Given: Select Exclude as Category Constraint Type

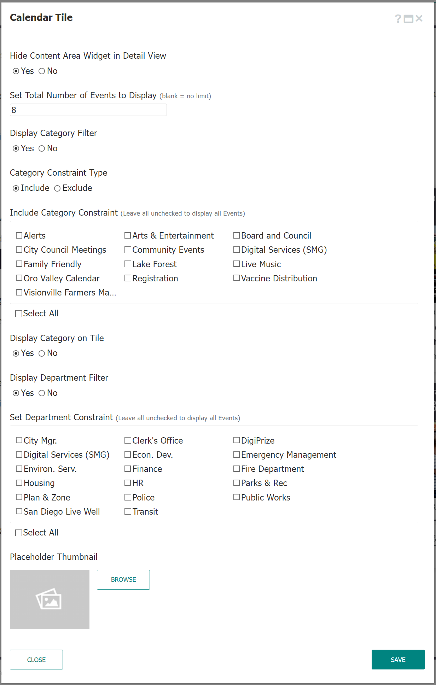Looking at the screenshot, I should pos(57,188).
